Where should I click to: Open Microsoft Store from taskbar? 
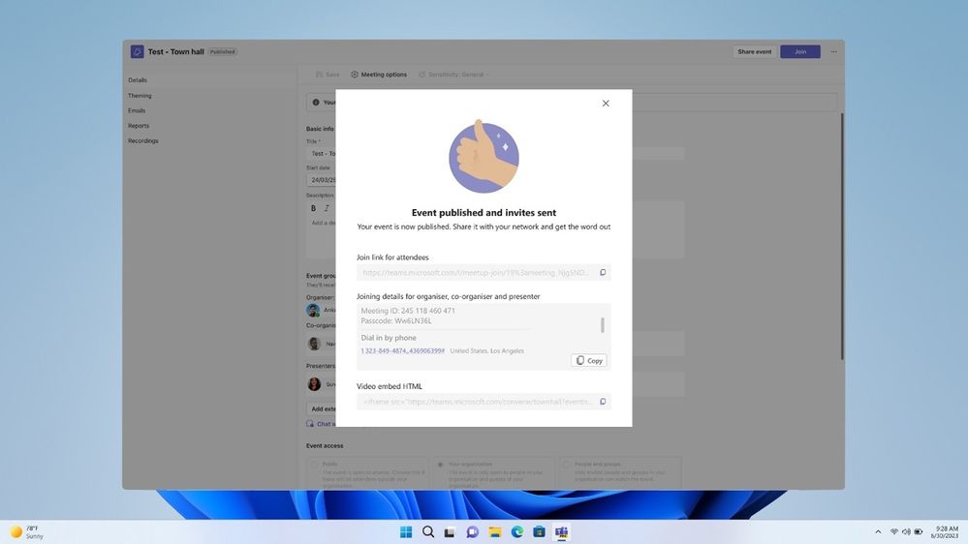tap(539, 531)
